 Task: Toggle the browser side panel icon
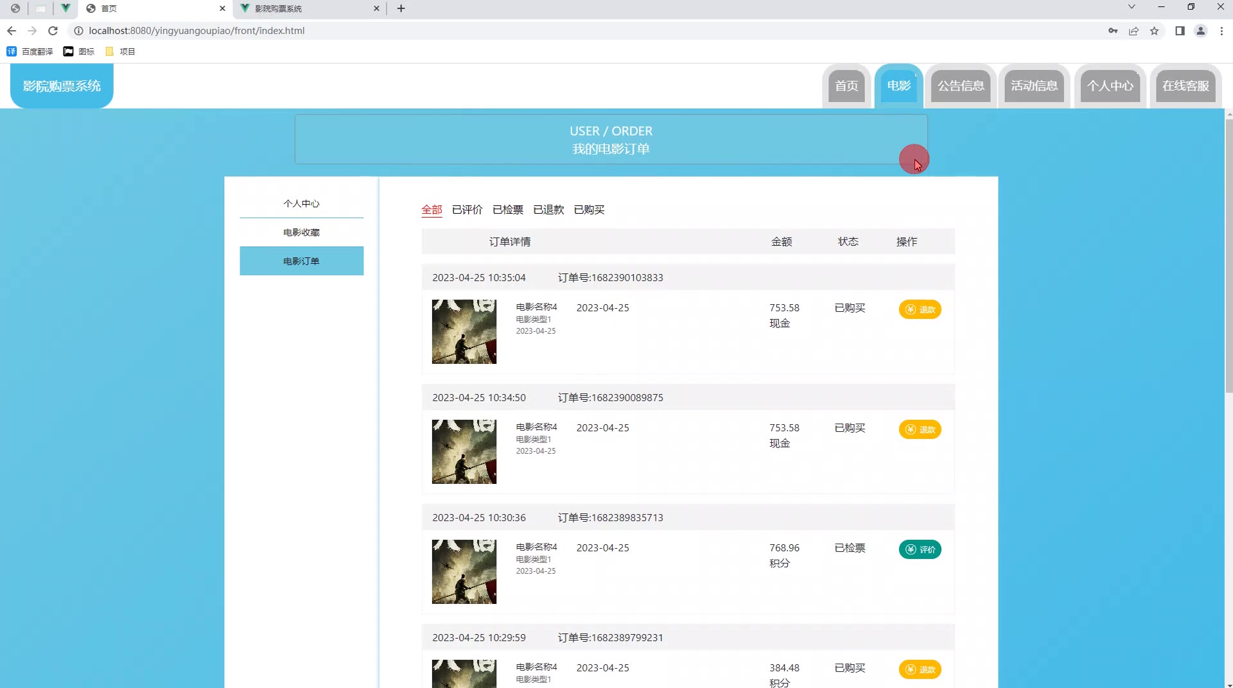1180,31
